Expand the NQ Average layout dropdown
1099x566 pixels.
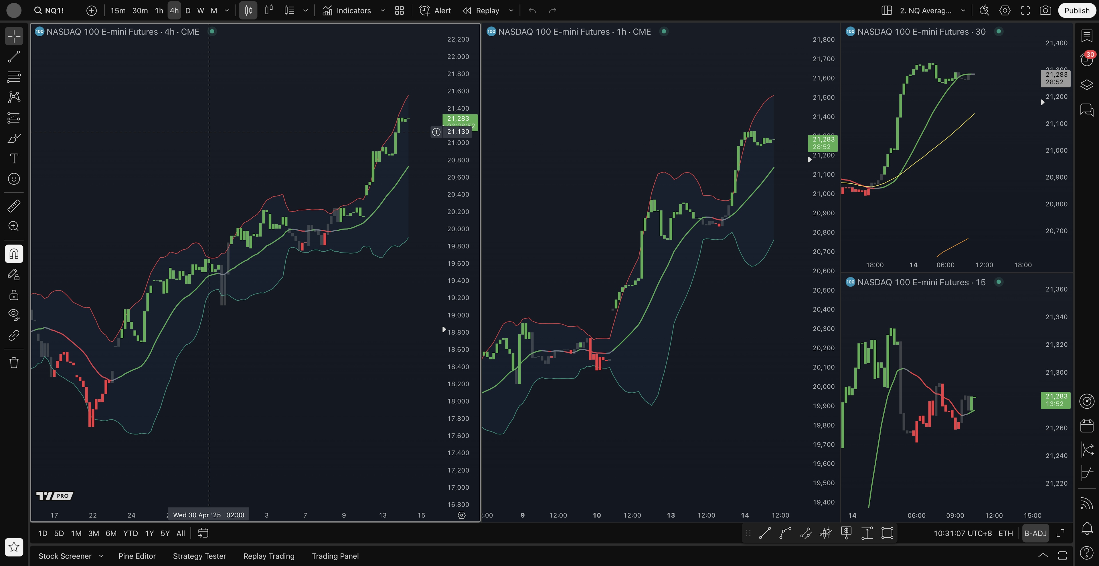[963, 11]
